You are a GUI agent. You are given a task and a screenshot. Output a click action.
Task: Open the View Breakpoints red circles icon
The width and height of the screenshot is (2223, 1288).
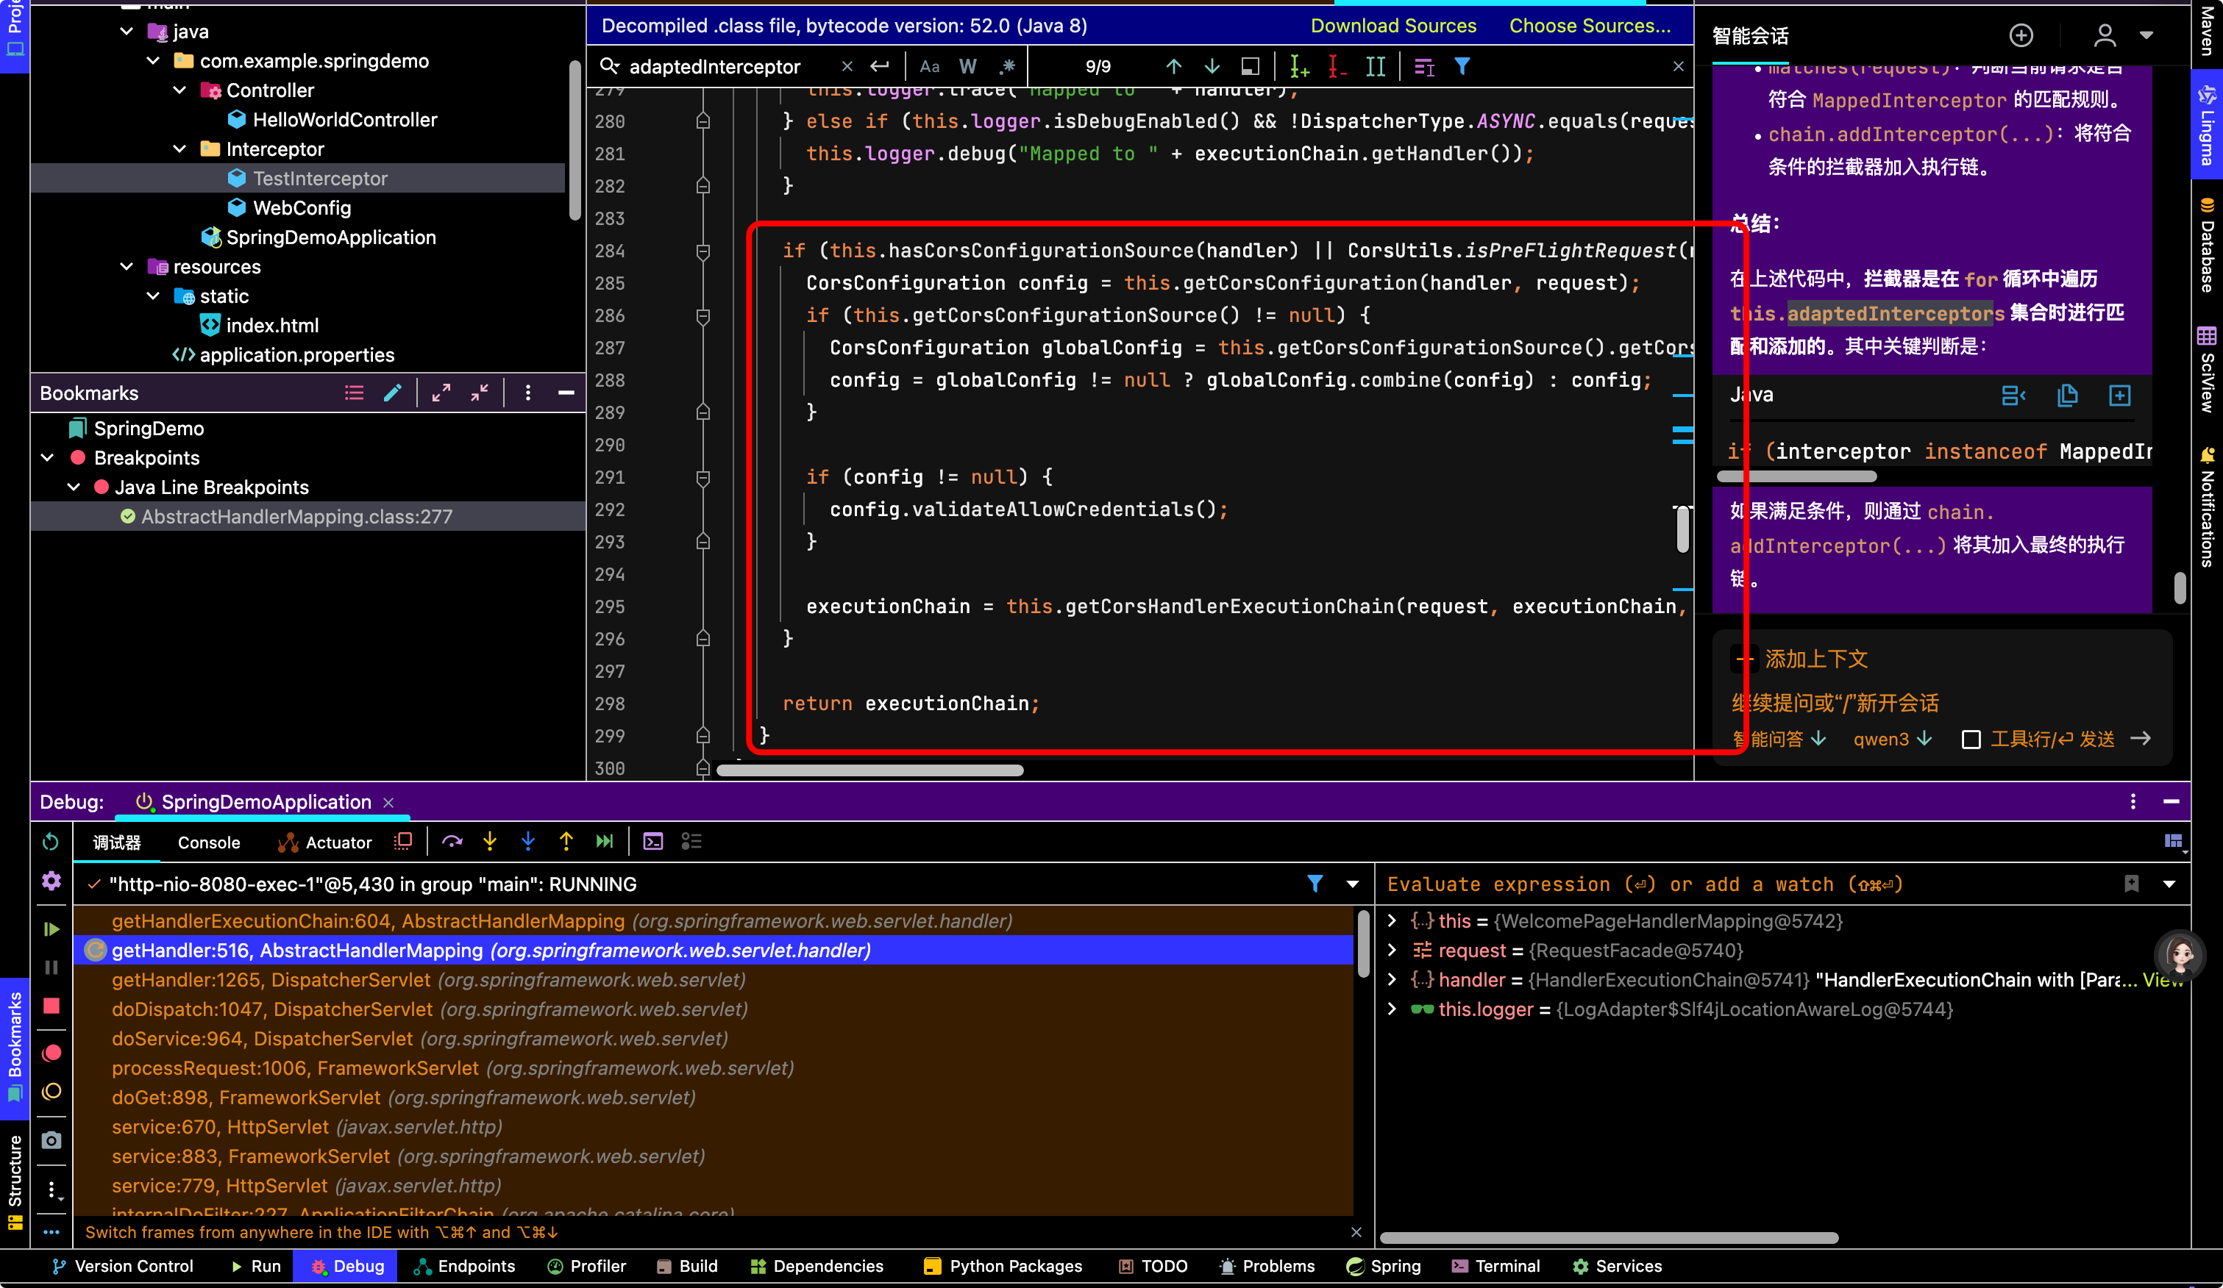[51, 1053]
